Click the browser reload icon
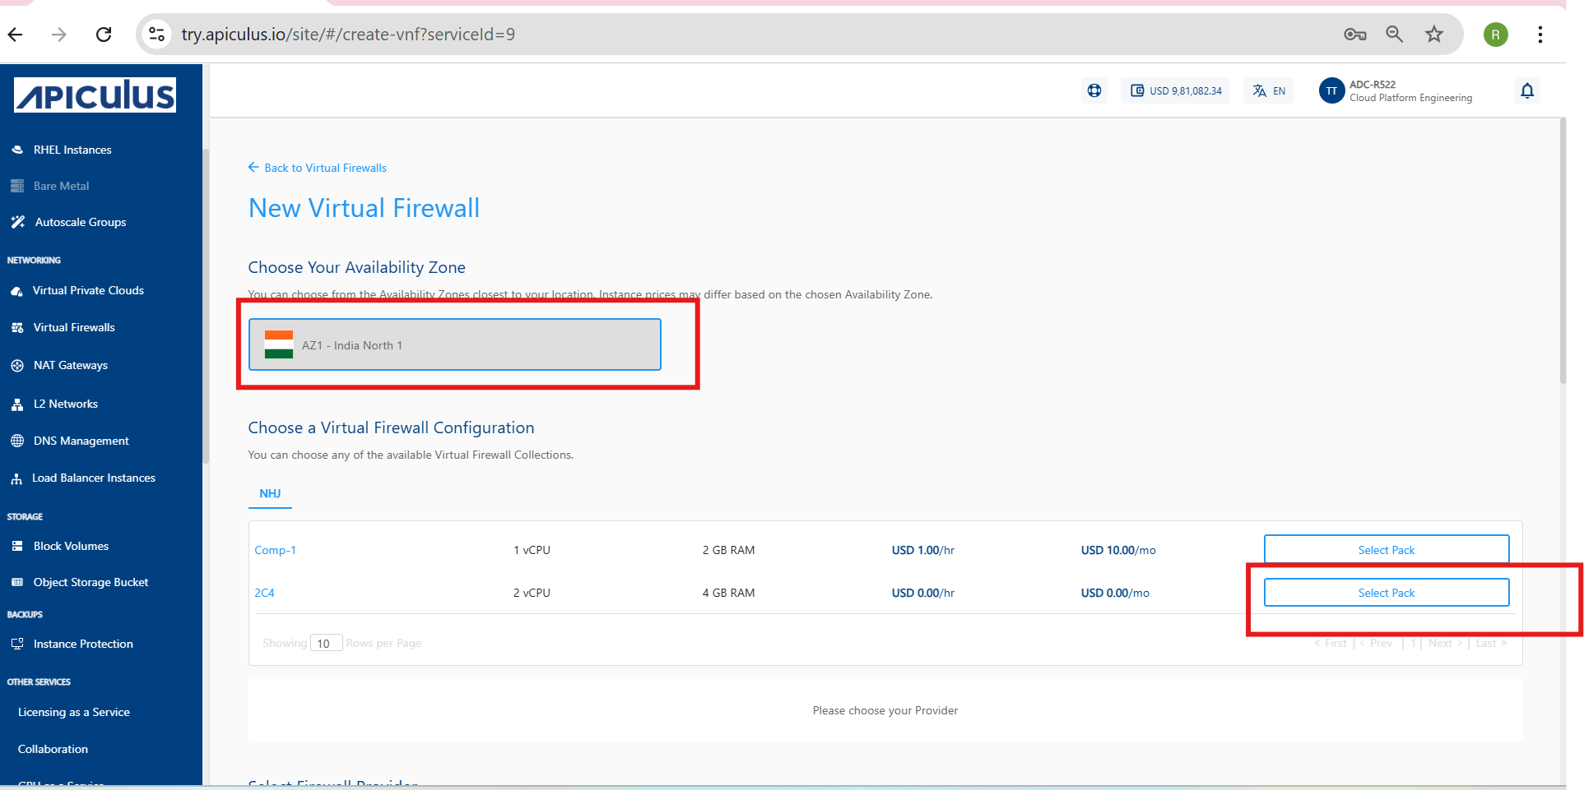 [104, 34]
